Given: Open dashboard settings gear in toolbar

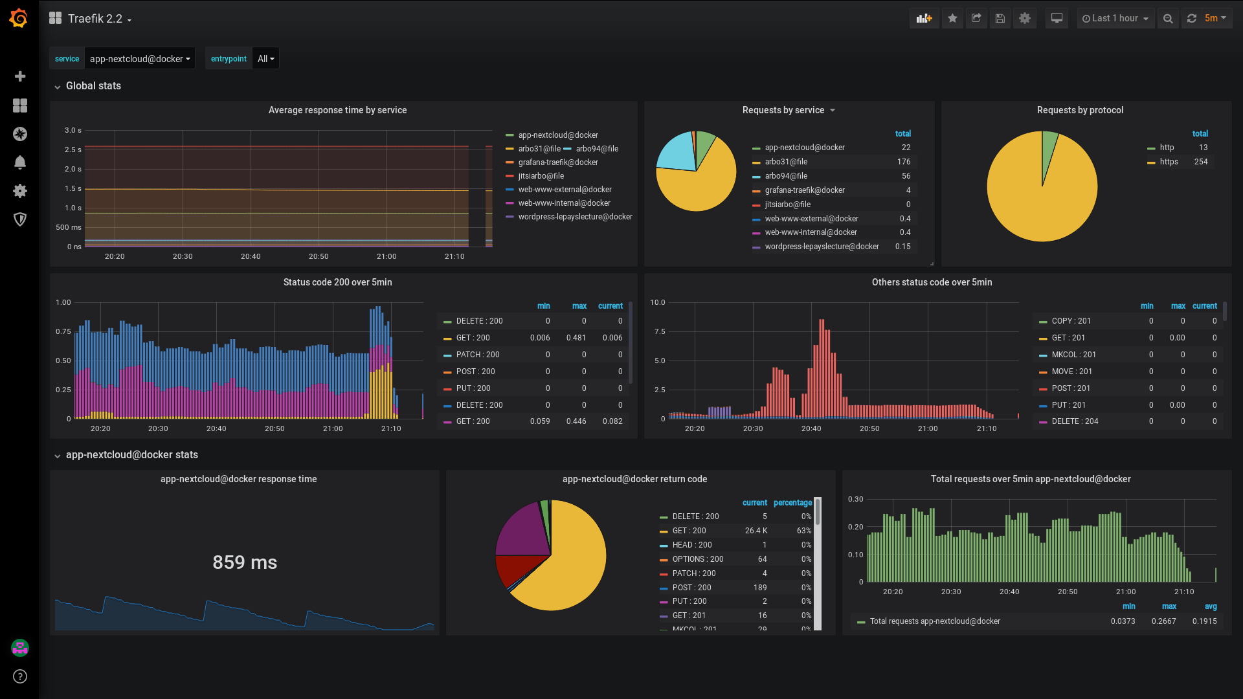Looking at the screenshot, I should tap(1025, 18).
